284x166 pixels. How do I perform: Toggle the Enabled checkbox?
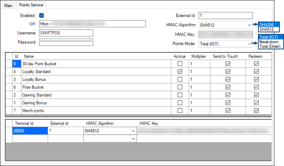click(42, 16)
